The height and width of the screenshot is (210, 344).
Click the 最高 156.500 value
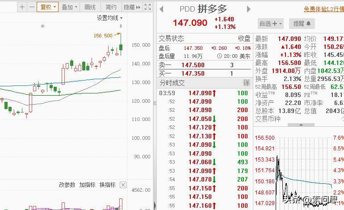289,63
